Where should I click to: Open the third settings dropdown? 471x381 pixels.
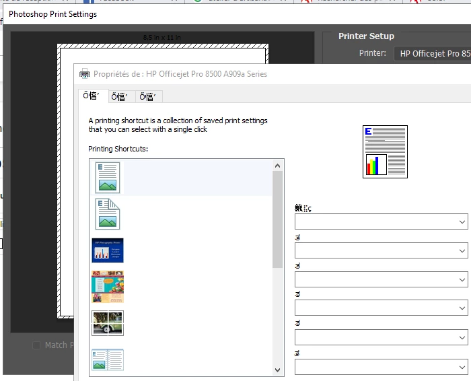tap(382, 279)
